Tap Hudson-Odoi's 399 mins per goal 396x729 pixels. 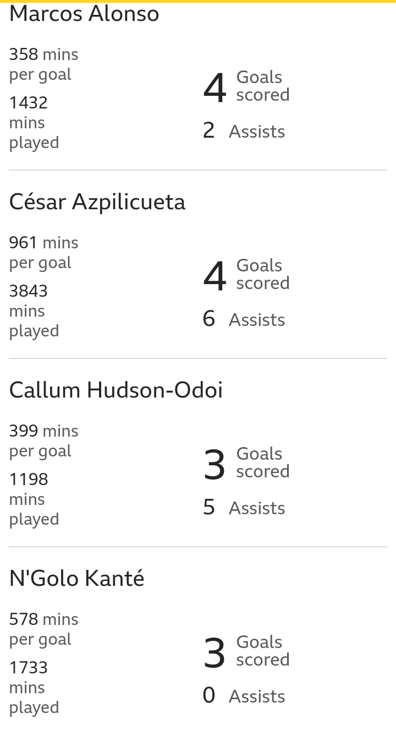[x=44, y=441]
